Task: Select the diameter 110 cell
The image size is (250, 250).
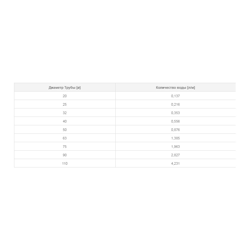Action: 65,163
